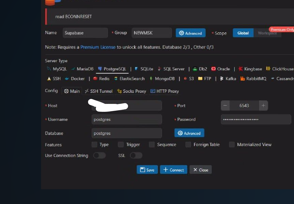Choose Global scope
Image resolution: width=294 pixels, height=204 pixels.
coord(243,33)
